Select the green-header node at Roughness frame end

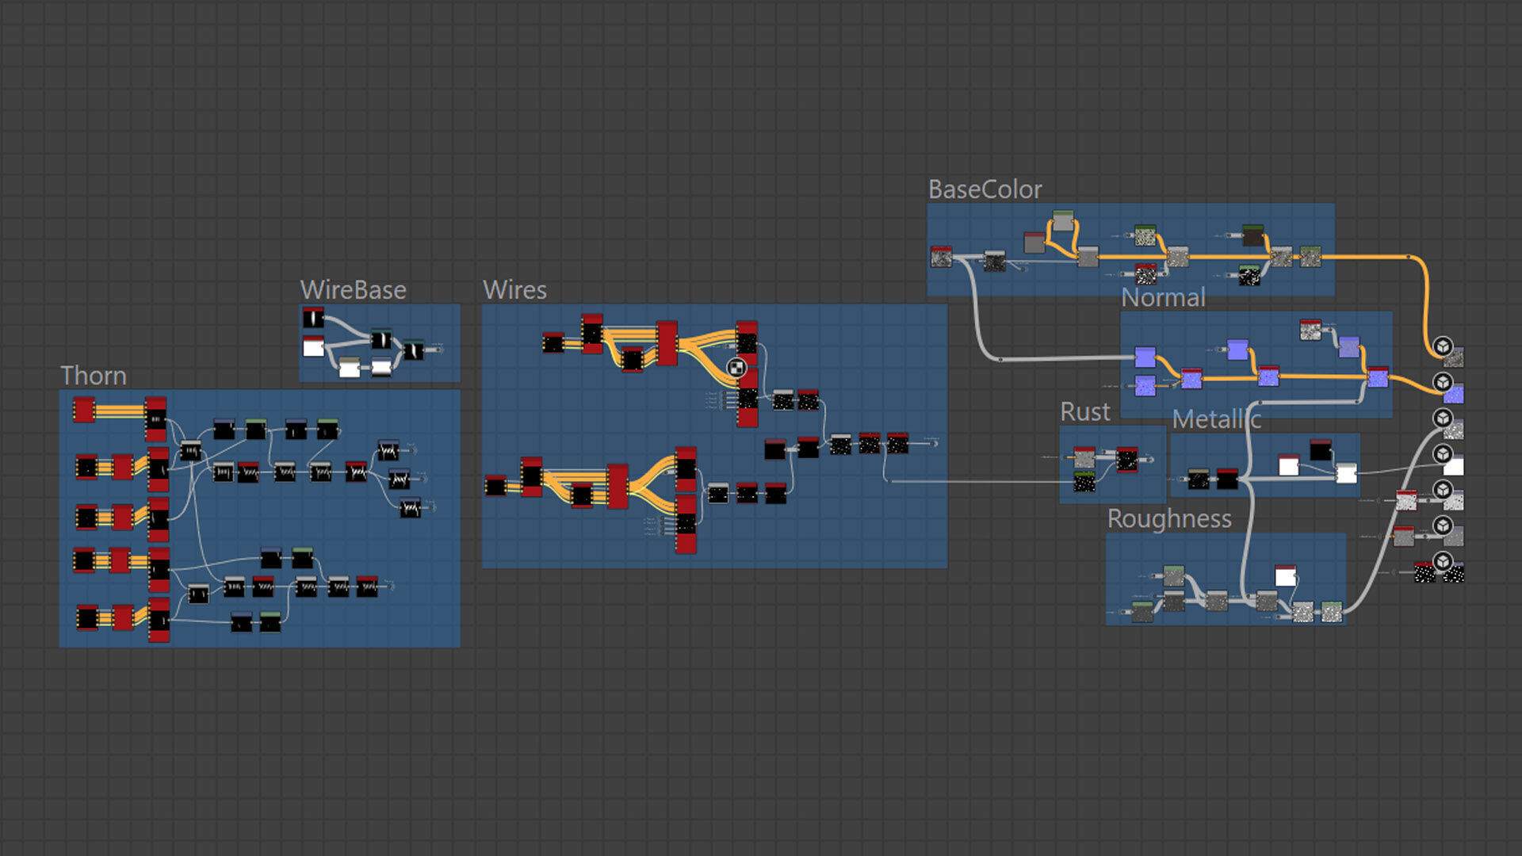[x=1332, y=611]
